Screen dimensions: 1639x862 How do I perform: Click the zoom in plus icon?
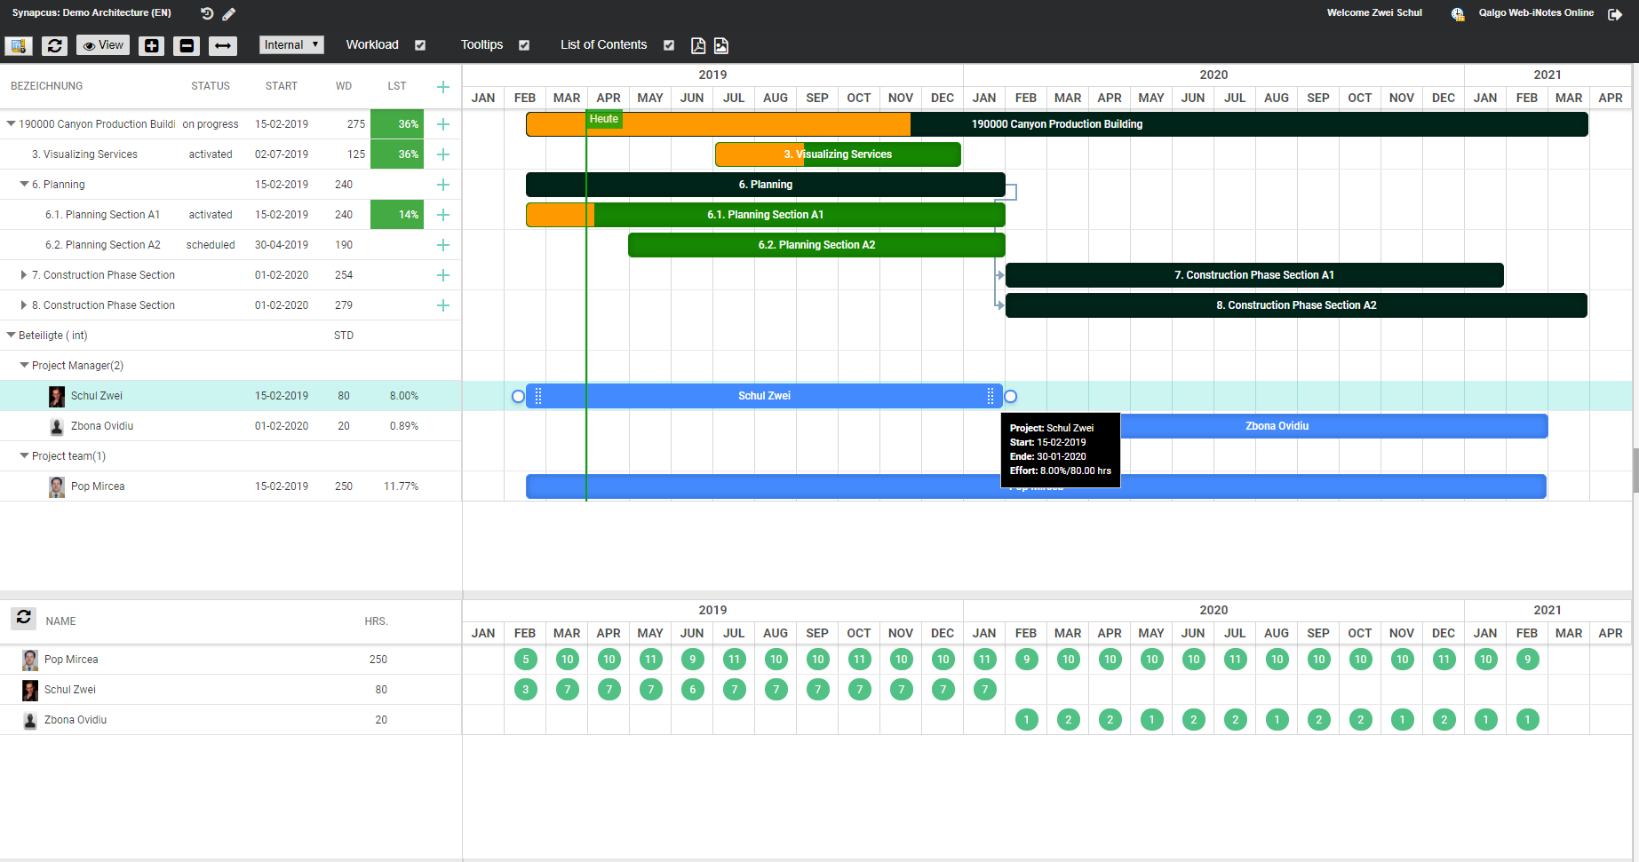point(152,45)
